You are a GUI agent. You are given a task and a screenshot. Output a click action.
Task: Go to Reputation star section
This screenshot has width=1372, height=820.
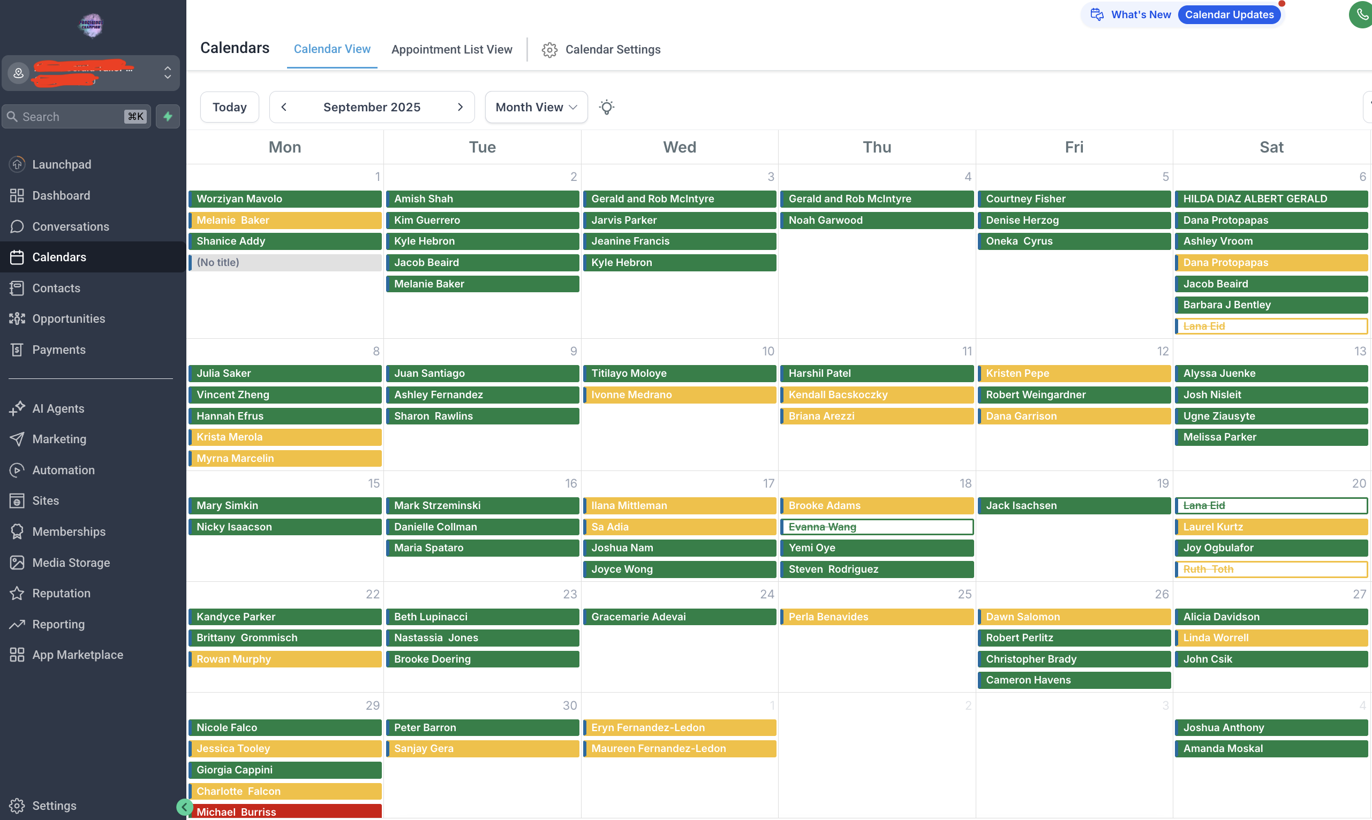(x=61, y=593)
